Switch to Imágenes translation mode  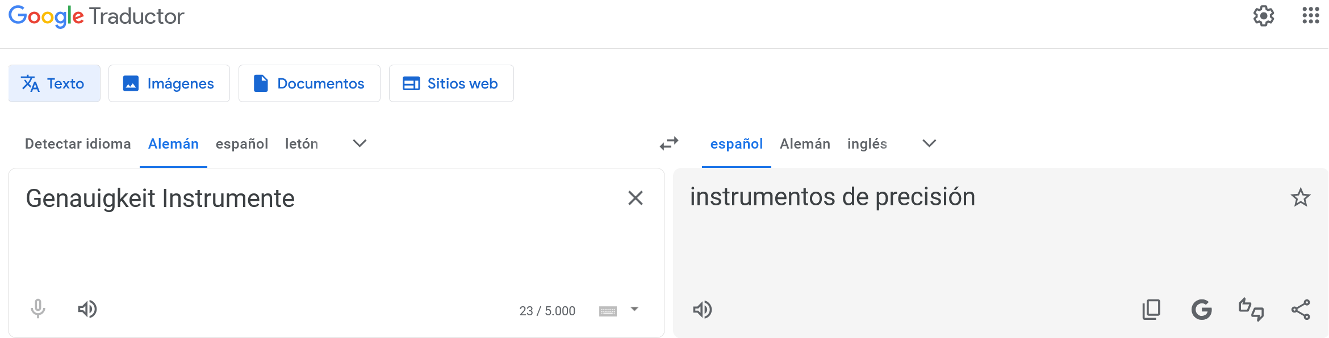coord(169,83)
